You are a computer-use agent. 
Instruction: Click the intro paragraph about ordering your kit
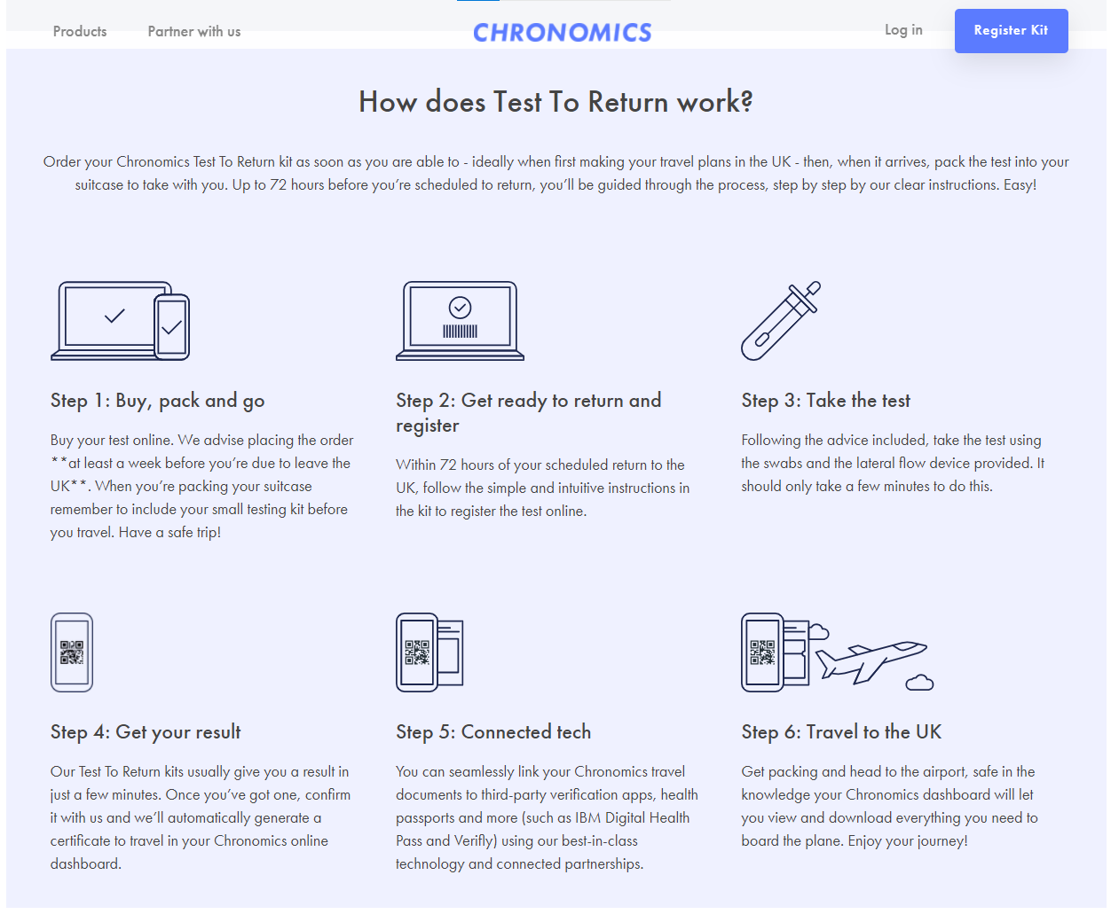(555, 174)
